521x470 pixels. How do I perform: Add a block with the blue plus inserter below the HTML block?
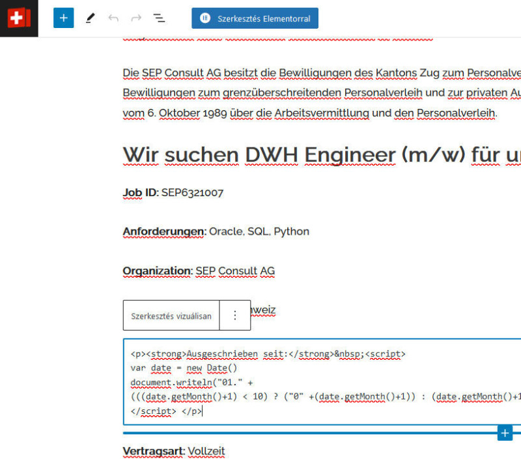(x=505, y=433)
